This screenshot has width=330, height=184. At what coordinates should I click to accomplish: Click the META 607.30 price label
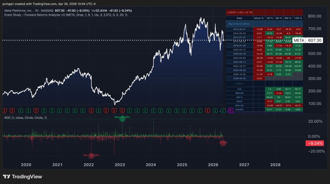tap(308, 40)
